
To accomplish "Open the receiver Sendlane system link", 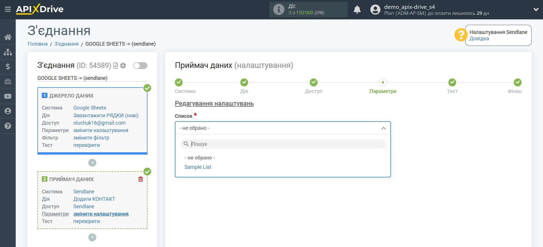I will [84, 192].
